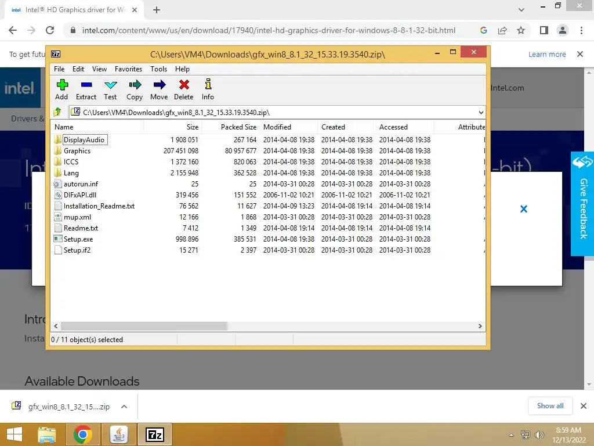Sort by the Name column header

(x=97, y=127)
